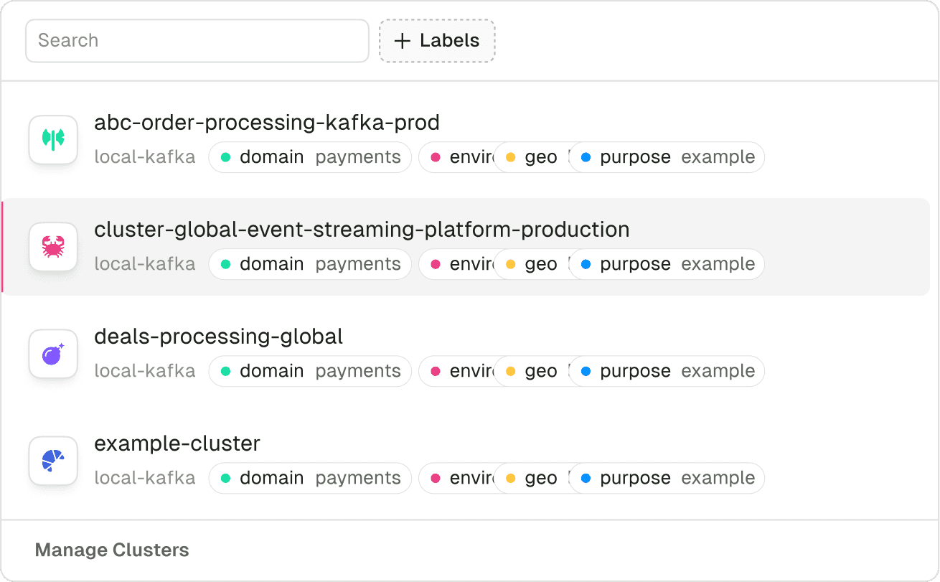940x582 pixels.
Task: Click the blue croissant icon for example-cluster
Action: 53,460
